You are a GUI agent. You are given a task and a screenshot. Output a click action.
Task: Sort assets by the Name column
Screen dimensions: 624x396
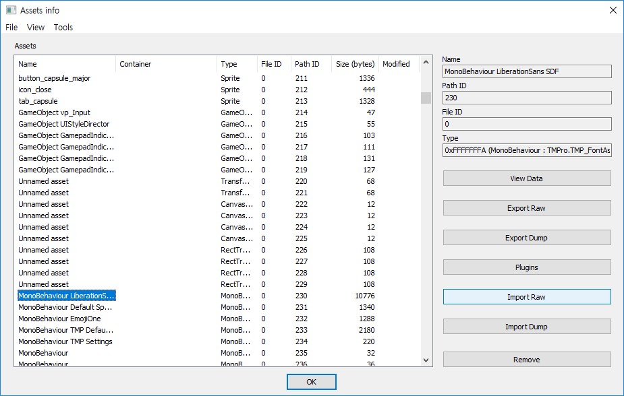[x=28, y=63]
